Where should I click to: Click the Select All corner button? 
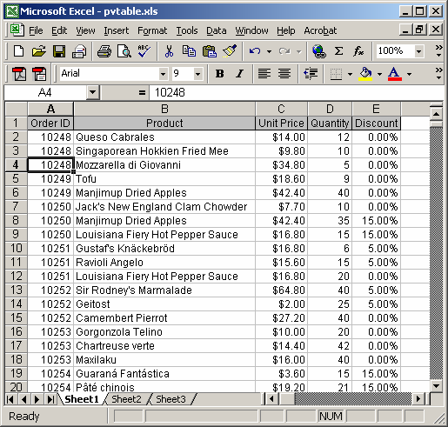point(17,109)
